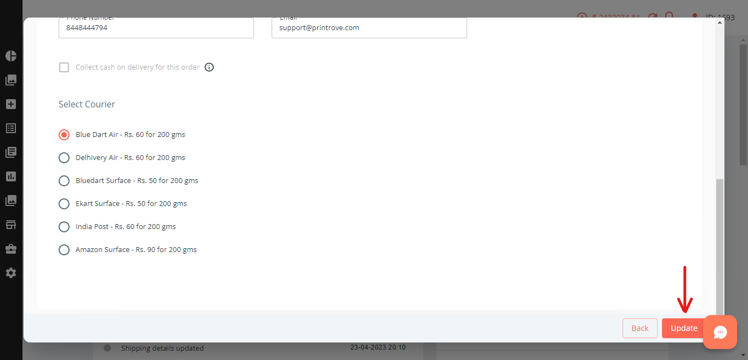
Task: Click the modal scrollbar up arrow
Action: 720,21
